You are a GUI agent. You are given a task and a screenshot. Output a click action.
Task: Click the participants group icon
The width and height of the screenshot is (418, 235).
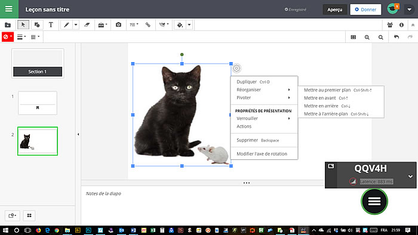[x=390, y=24]
